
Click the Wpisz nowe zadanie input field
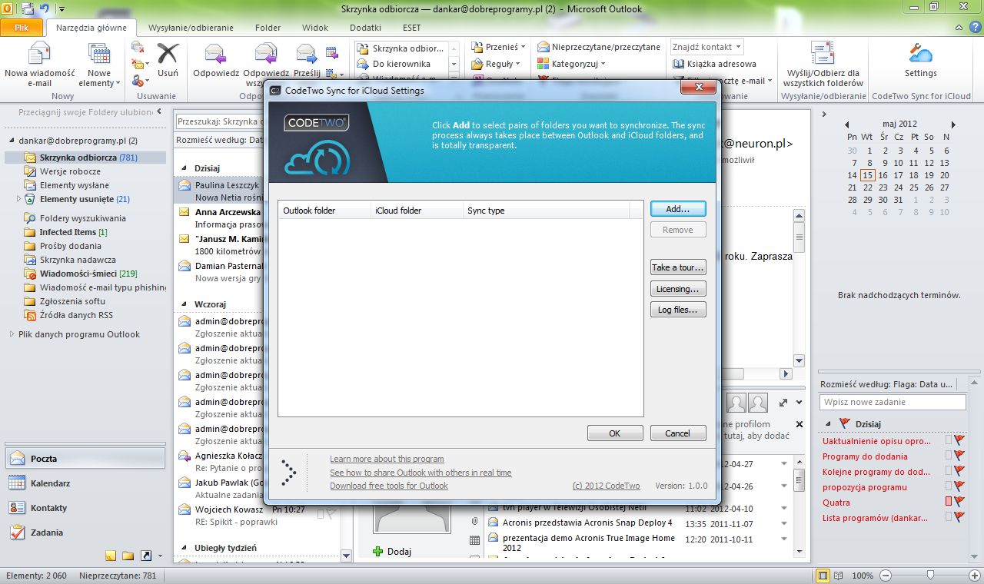click(892, 402)
